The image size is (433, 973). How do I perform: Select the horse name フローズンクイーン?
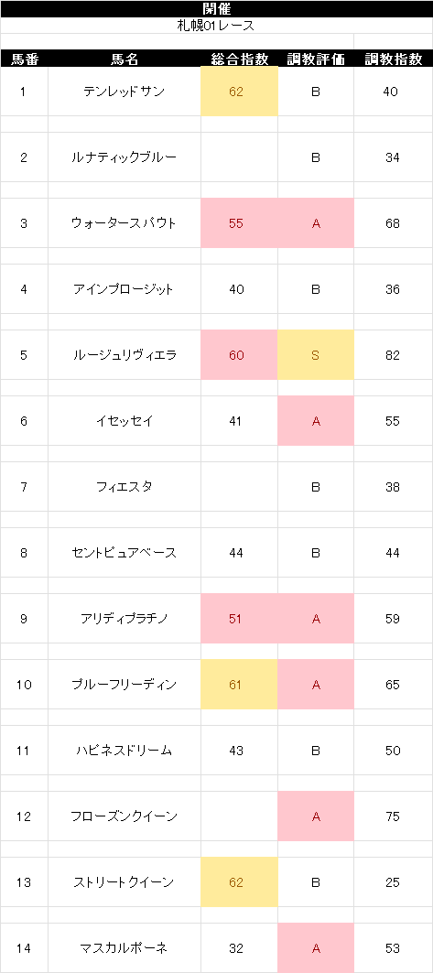pos(124,816)
